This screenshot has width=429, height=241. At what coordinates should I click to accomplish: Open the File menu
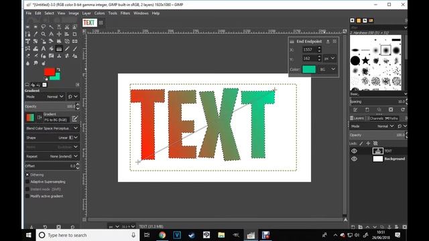(28, 13)
